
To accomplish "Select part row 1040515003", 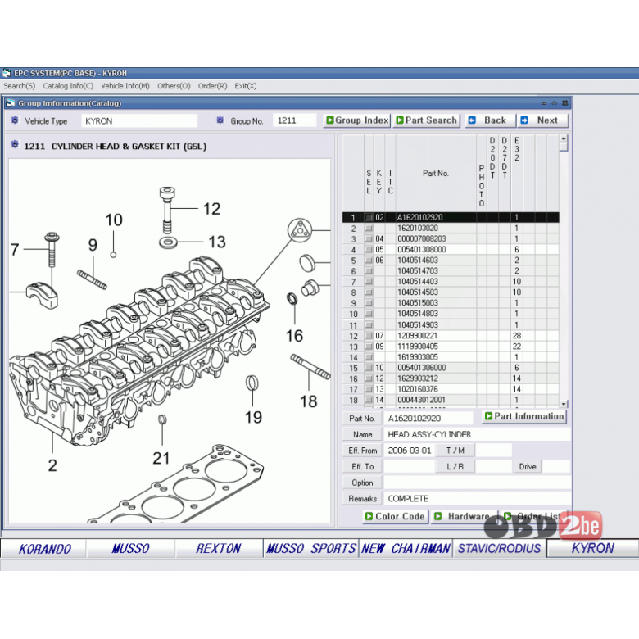I will (451, 303).
